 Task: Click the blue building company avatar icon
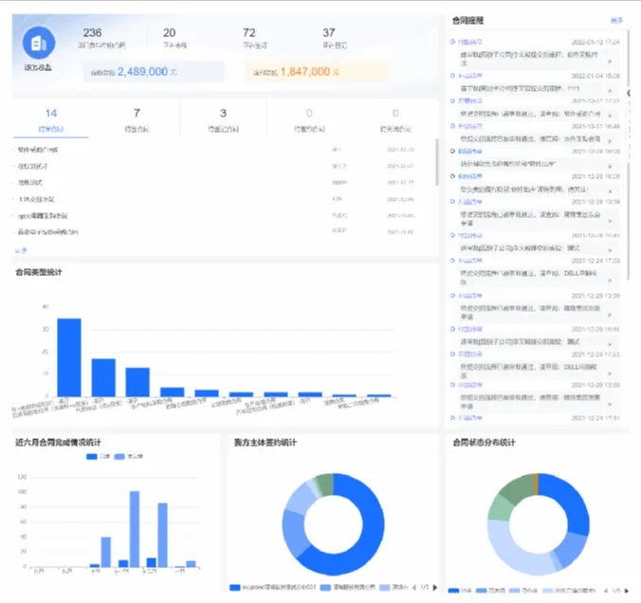coord(39,44)
